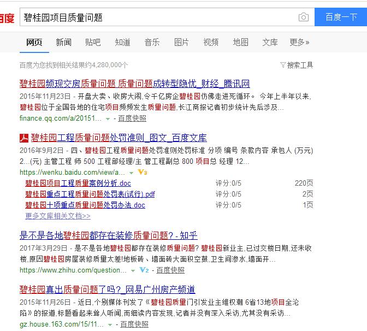Open 碧桂园真出质量问题了吗 网易 result
Image resolution: width=367 pixels, height=331 pixels.
click(107, 289)
